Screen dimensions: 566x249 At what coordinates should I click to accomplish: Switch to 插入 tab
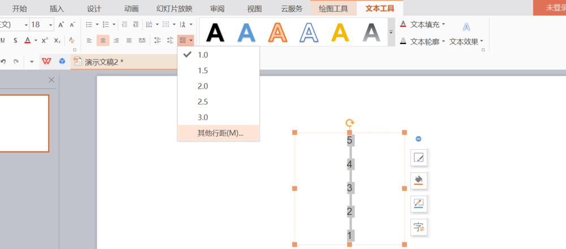[57, 8]
